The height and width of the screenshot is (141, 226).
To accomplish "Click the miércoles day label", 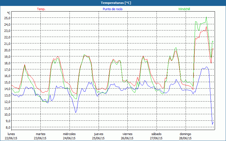I will [x=69, y=134].
